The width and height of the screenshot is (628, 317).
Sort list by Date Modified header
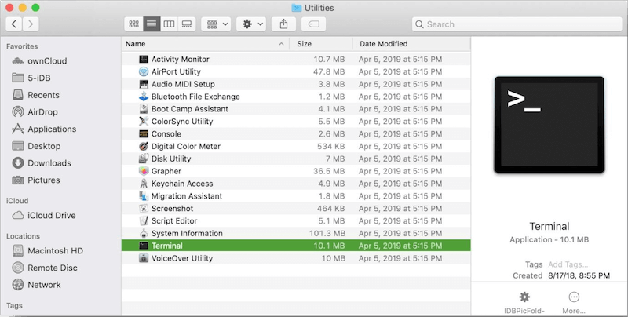point(408,44)
